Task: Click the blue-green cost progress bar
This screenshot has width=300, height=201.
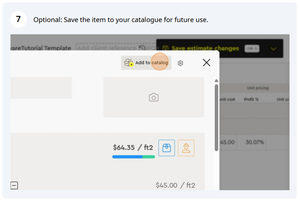Action: point(133,157)
